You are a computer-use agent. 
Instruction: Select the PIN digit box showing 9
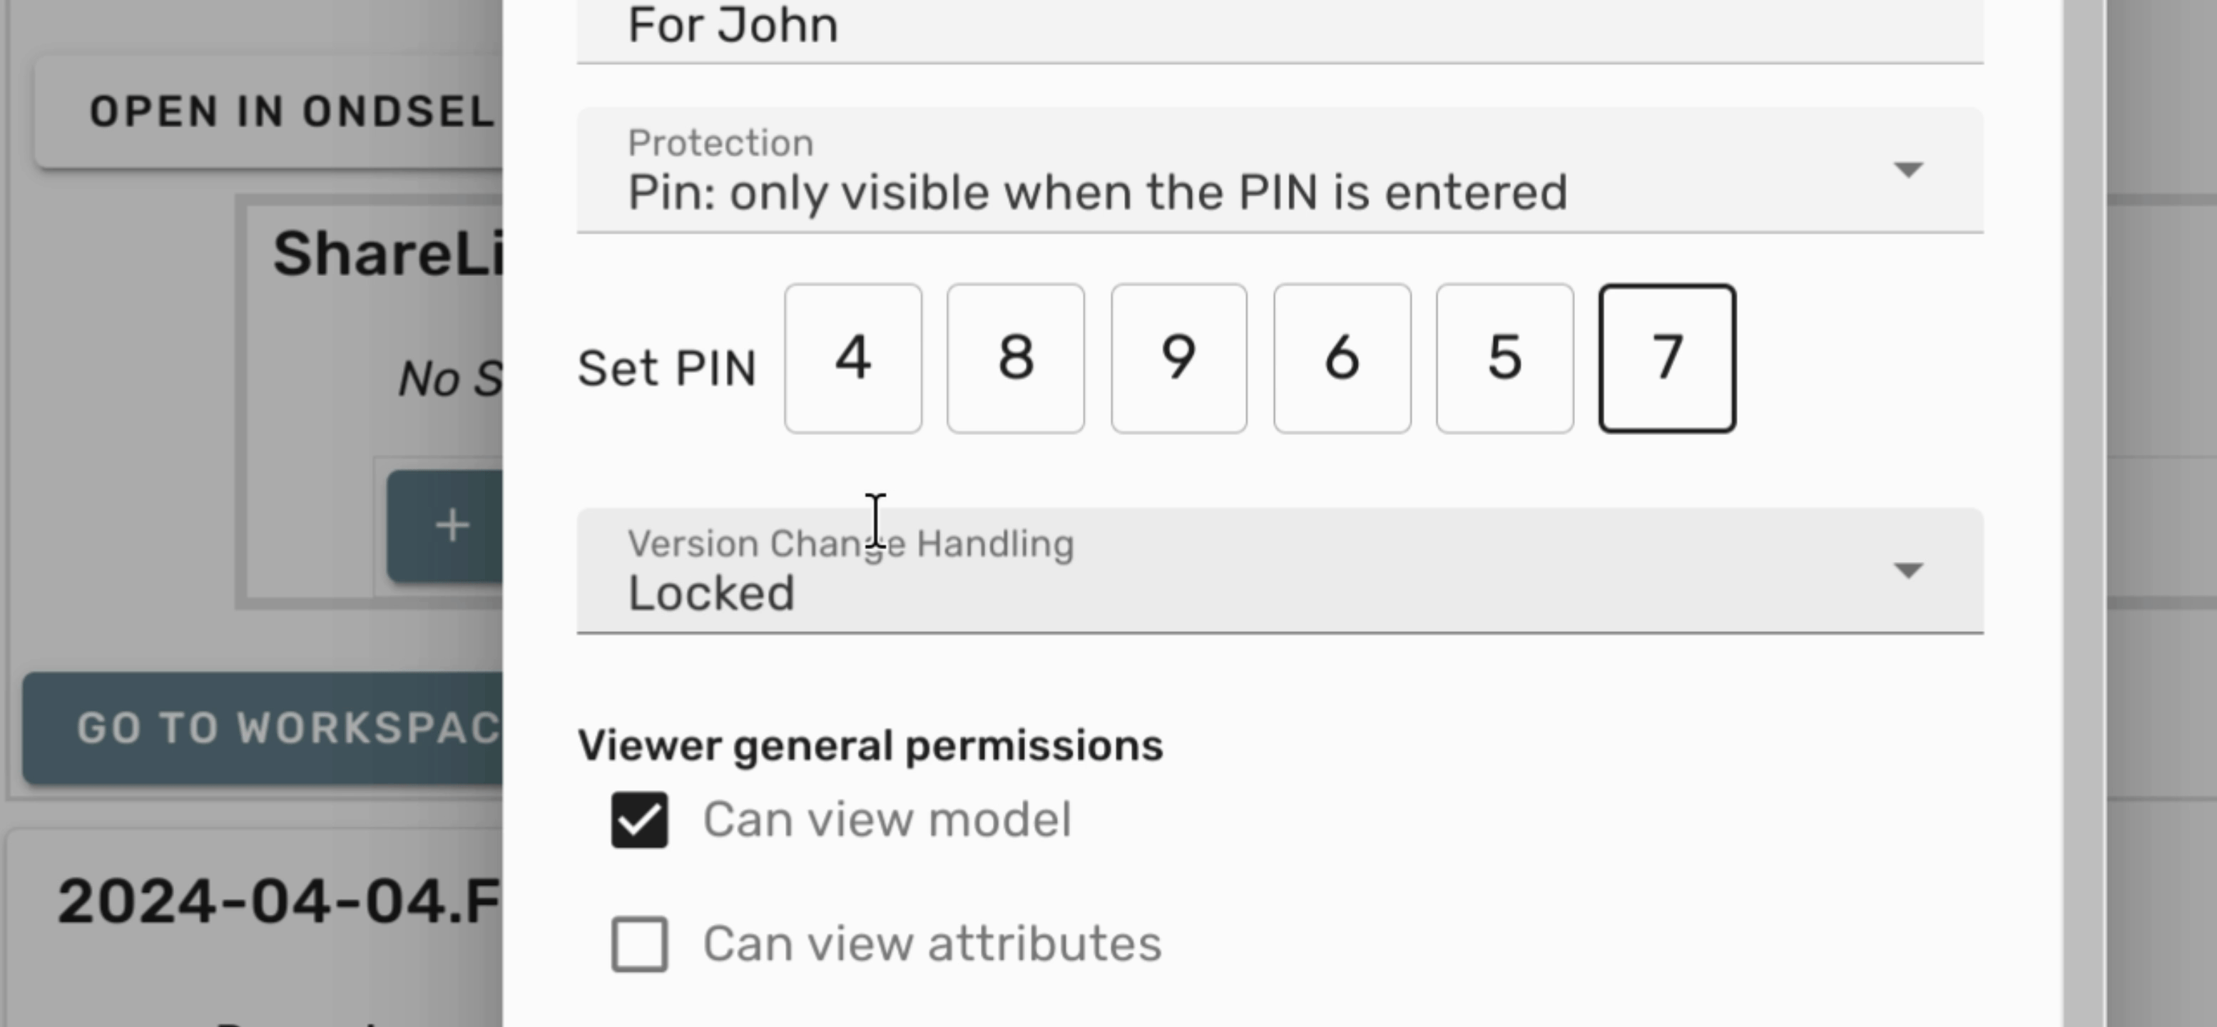(1178, 358)
